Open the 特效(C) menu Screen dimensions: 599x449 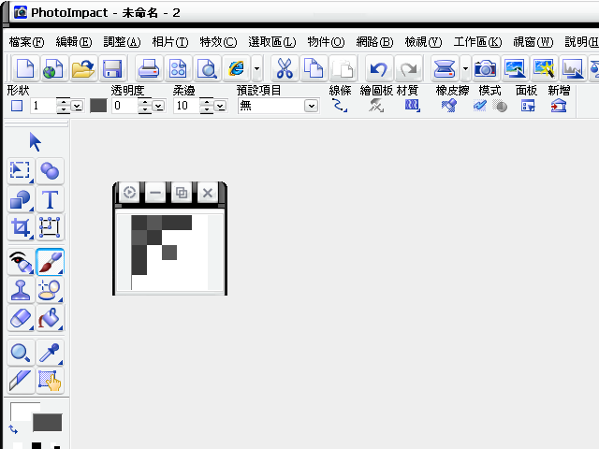218,41
